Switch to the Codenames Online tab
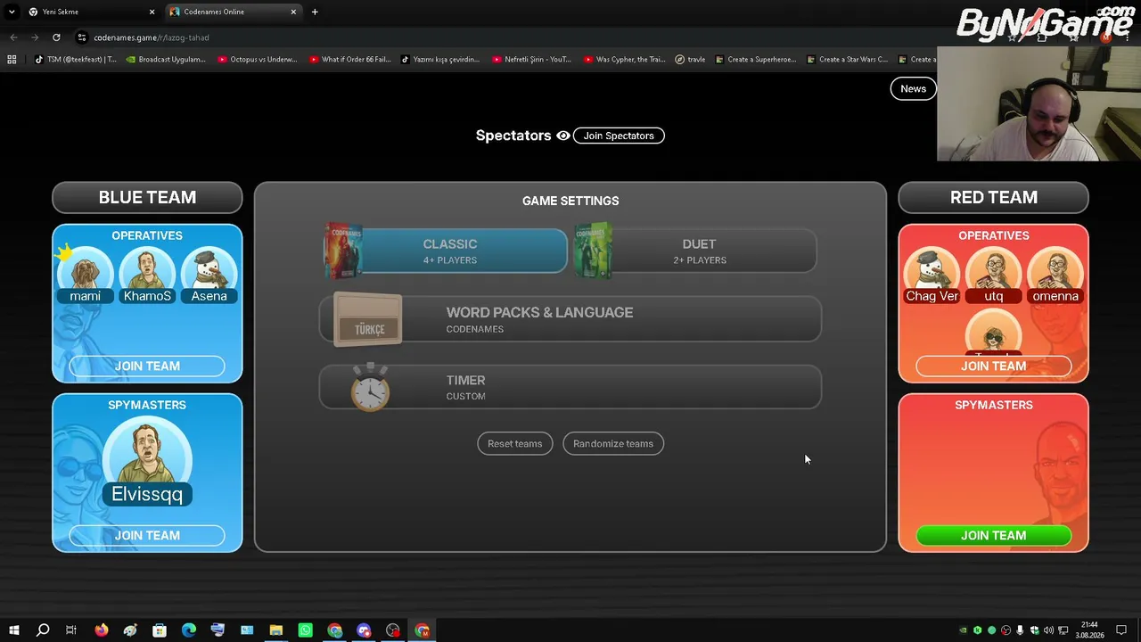Viewport: 1141px width, 642px height. pos(233,12)
